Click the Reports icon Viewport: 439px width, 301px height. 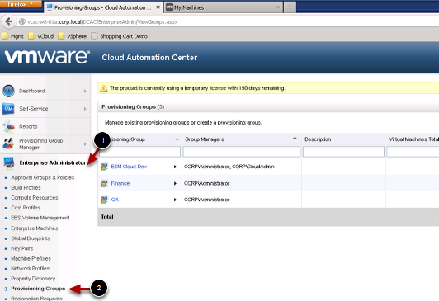coord(9,126)
